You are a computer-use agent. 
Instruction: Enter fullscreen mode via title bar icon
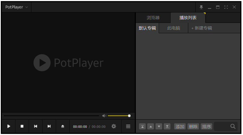click(x=226, y=7)
